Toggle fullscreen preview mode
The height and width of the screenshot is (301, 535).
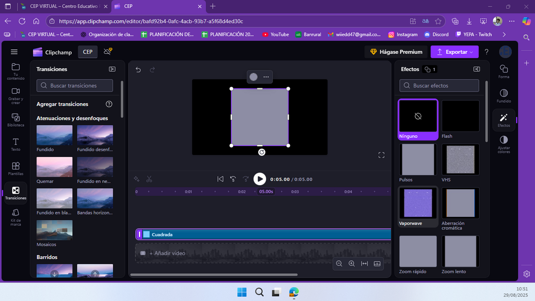(381, 155)
